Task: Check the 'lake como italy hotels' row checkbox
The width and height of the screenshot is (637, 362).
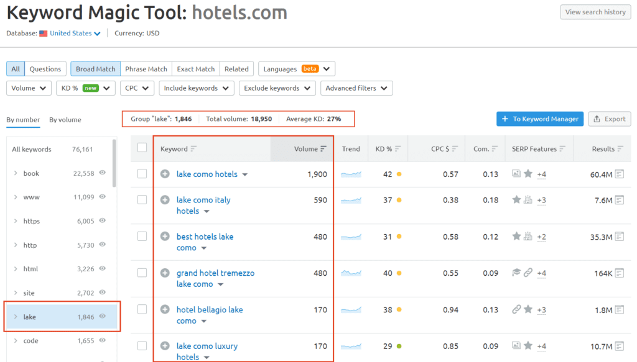Action: [142, 199]
